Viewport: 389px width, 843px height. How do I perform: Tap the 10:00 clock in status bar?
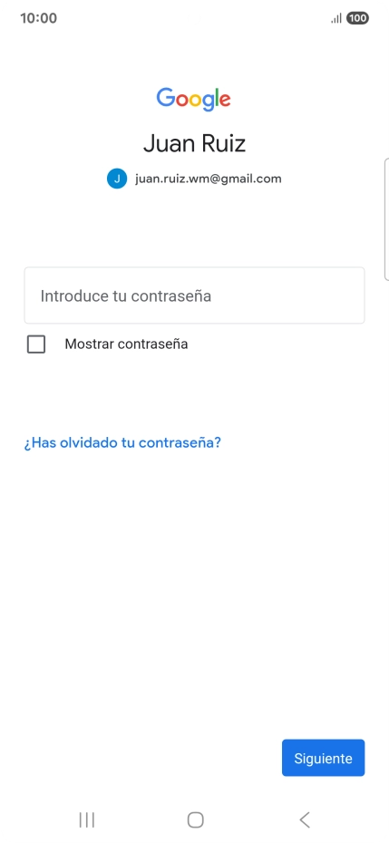click(38, 18)
